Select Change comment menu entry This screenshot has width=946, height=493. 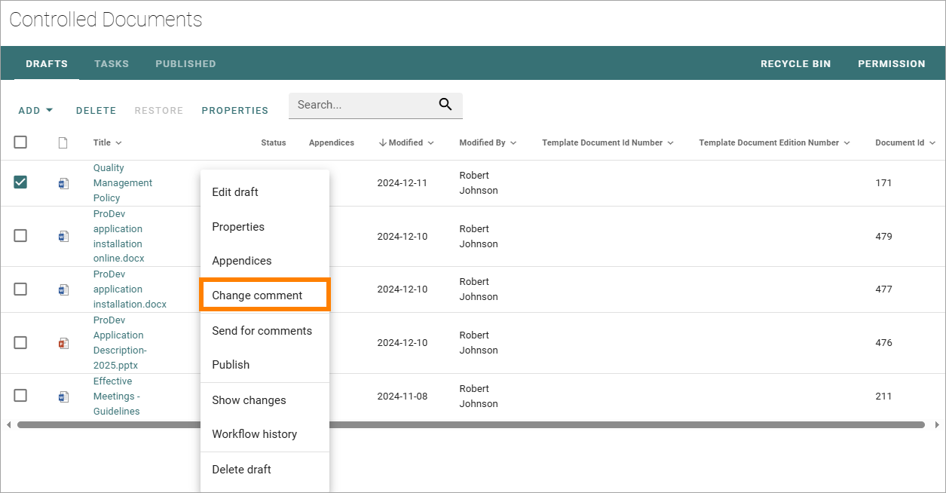click(265, 295)
